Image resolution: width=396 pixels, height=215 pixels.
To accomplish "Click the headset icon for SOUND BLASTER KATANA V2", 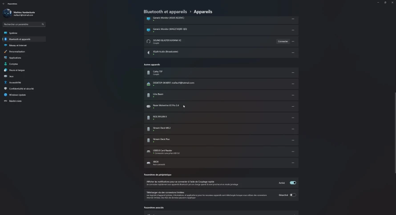I will 149,41.
